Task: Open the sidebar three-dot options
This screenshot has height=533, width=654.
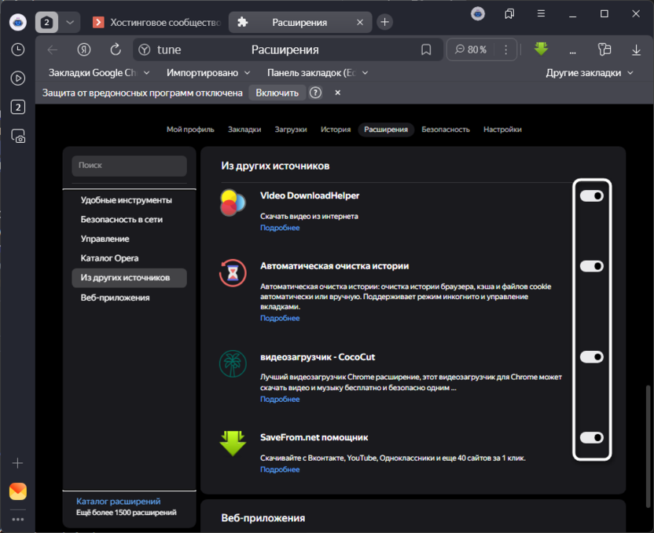Action: point(18,519)
